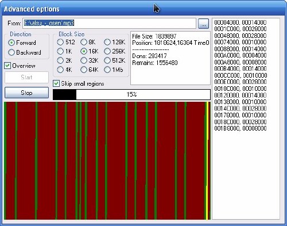This screenshot has width=287, height=226.
Task: Click the browse (...) button beside the From field
Action: (x=203, y=24)
